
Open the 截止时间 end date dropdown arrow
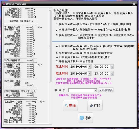click(90, 73)
